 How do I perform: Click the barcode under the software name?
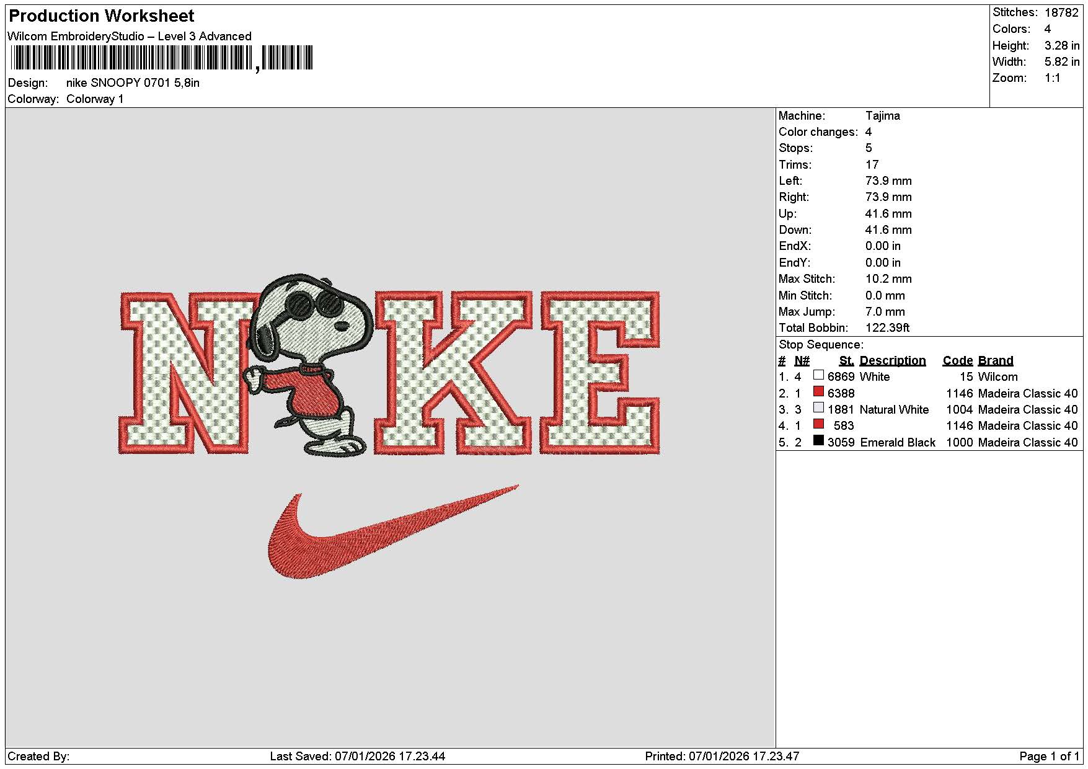click(161, 58)
